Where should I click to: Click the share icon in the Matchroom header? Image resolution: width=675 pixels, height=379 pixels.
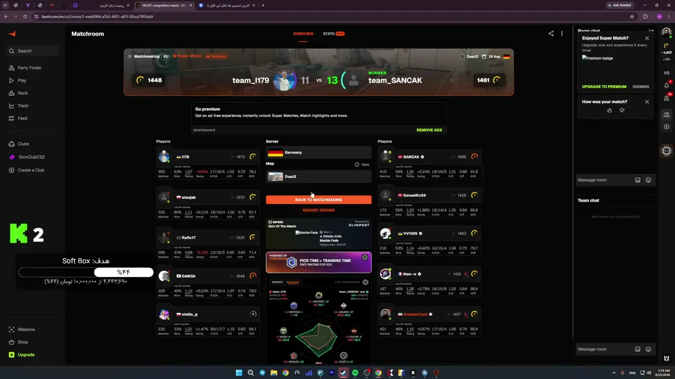551,34
